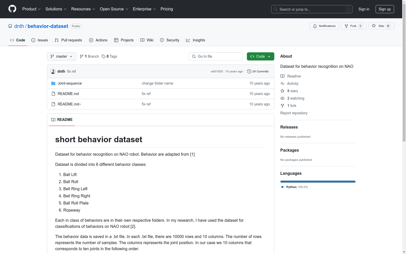Click Report repository link
Viewport: 406px width, 254px height.
(294, 113)
